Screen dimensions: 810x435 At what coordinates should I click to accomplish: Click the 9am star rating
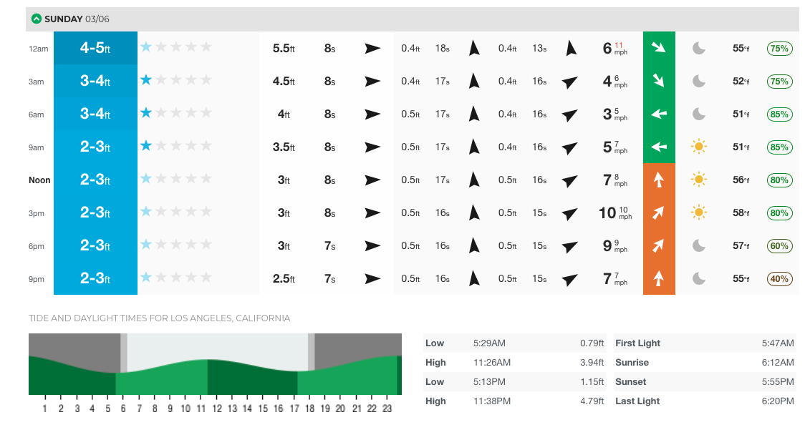point(176,146)
